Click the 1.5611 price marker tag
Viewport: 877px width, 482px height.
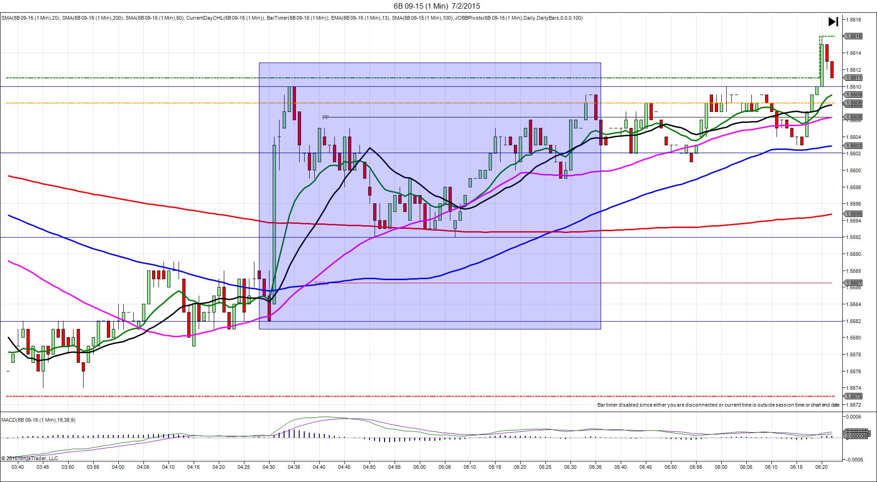[x=853, y=78]
